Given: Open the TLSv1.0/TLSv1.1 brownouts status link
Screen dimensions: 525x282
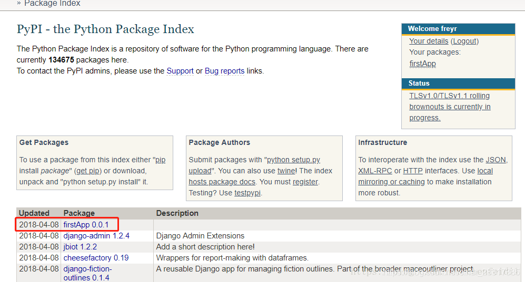Looking at the screenshot, I should (449, 107).
